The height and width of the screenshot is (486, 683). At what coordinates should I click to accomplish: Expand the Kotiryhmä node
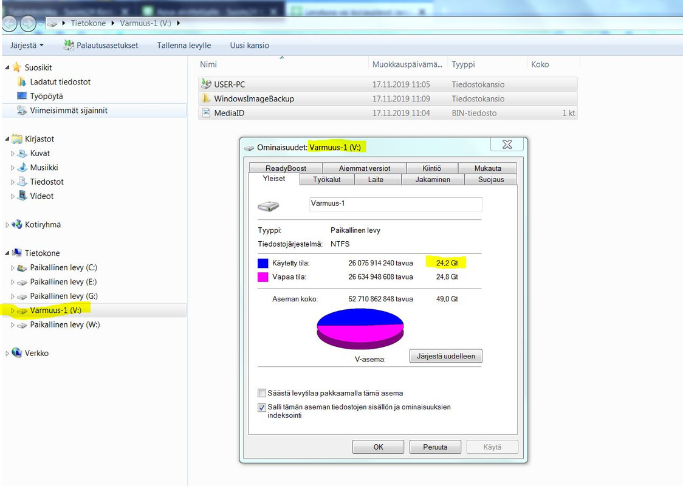(x=7, y=225)
